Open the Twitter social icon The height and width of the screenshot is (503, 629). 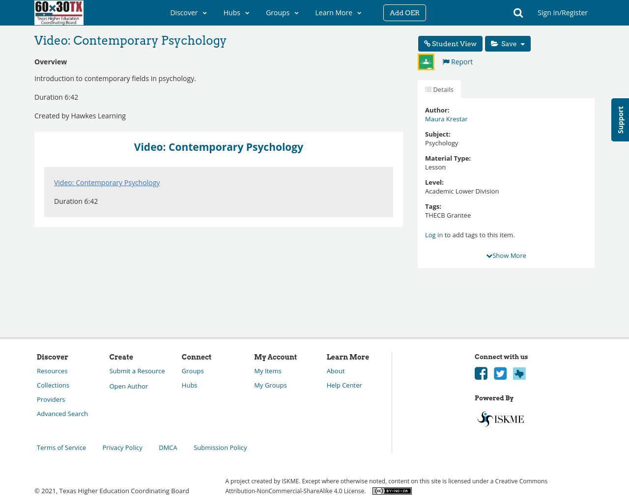(x=500, y=373)
